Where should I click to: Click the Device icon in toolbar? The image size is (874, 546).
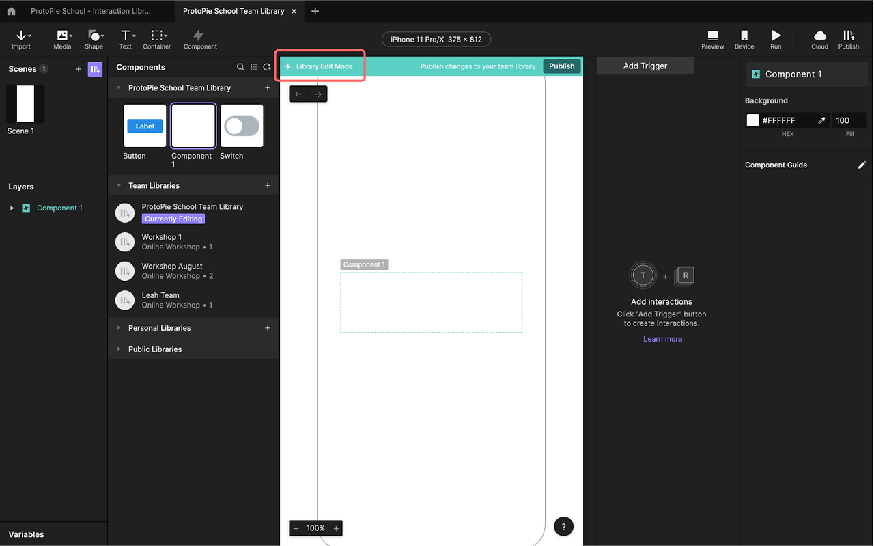pyautogui.click(x=744, y=40)
